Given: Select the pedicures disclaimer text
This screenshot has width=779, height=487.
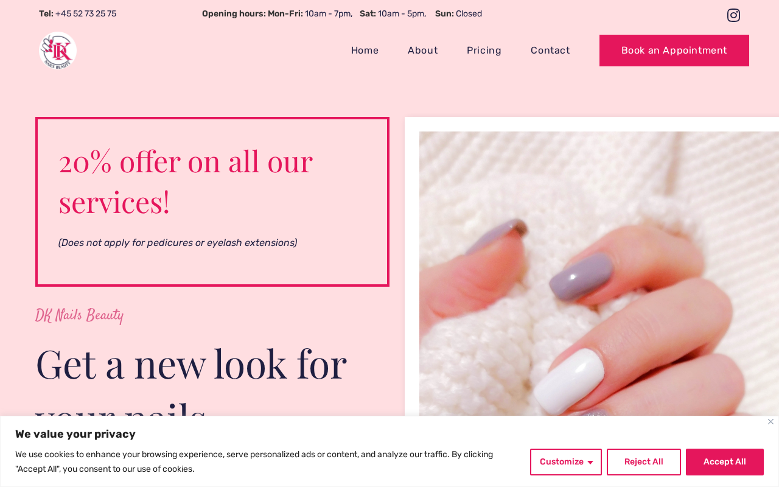Looking at the screenshot, I should 178,243.
